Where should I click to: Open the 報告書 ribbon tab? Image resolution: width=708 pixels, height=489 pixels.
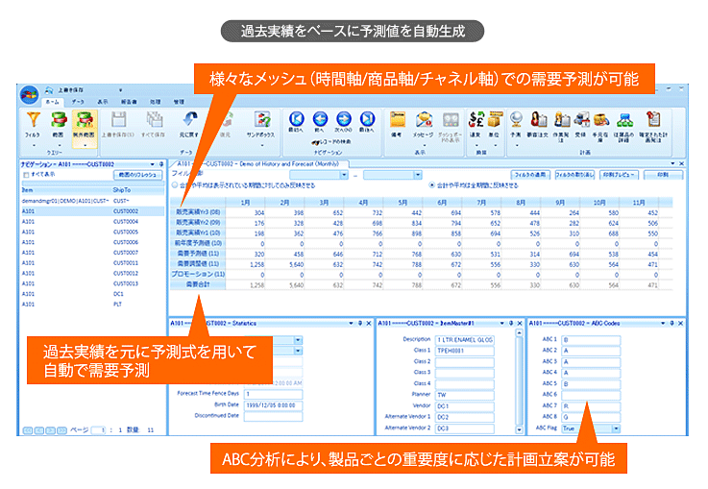click(128, 101)
